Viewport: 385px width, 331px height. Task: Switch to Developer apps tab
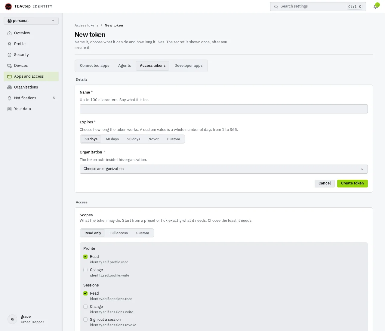click(x=188, y=66)
